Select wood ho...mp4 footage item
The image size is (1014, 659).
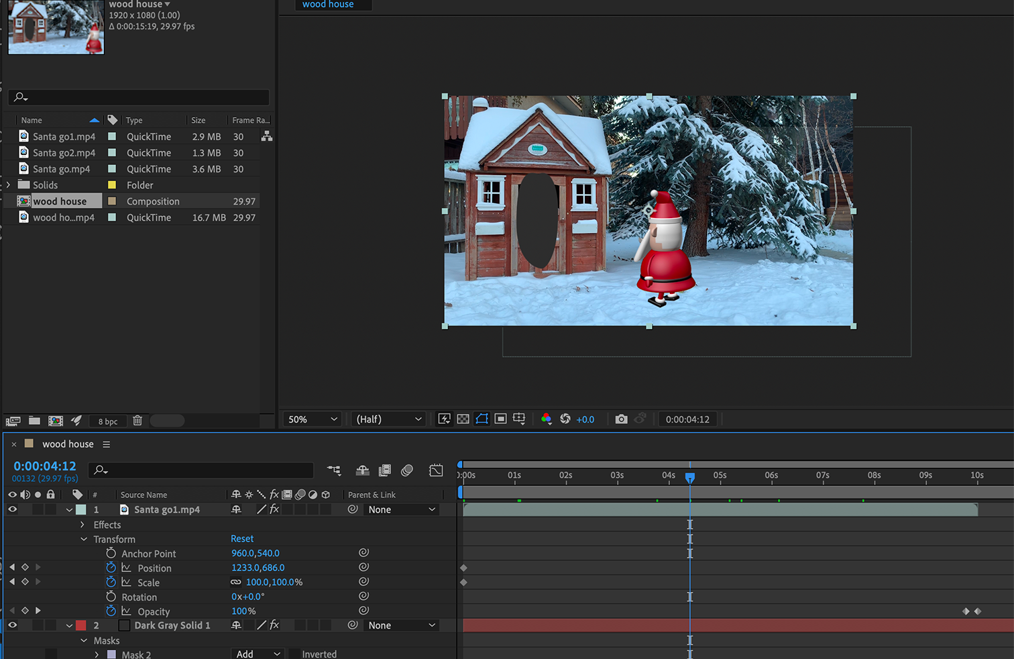point(64,217)
